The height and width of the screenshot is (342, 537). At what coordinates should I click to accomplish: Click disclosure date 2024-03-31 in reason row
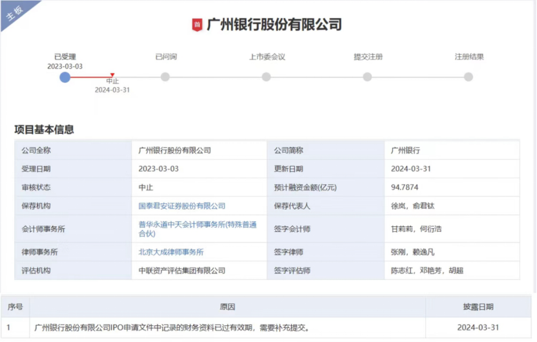[478, 328]
